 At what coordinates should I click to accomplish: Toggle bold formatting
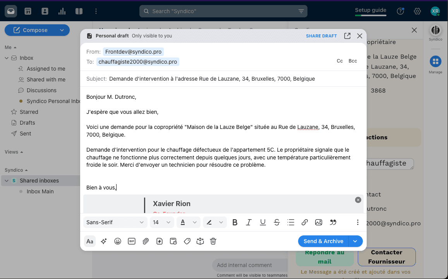click(235, 222)
